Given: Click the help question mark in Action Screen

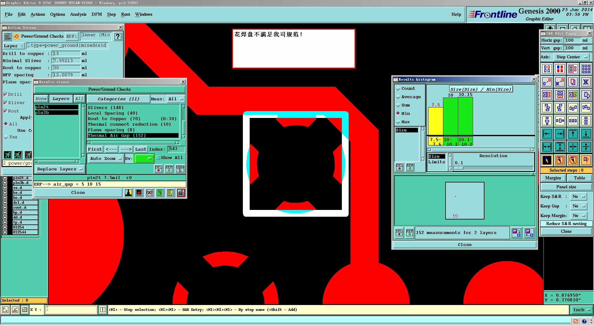Looking at the screenshot, I should coord(118,36).
